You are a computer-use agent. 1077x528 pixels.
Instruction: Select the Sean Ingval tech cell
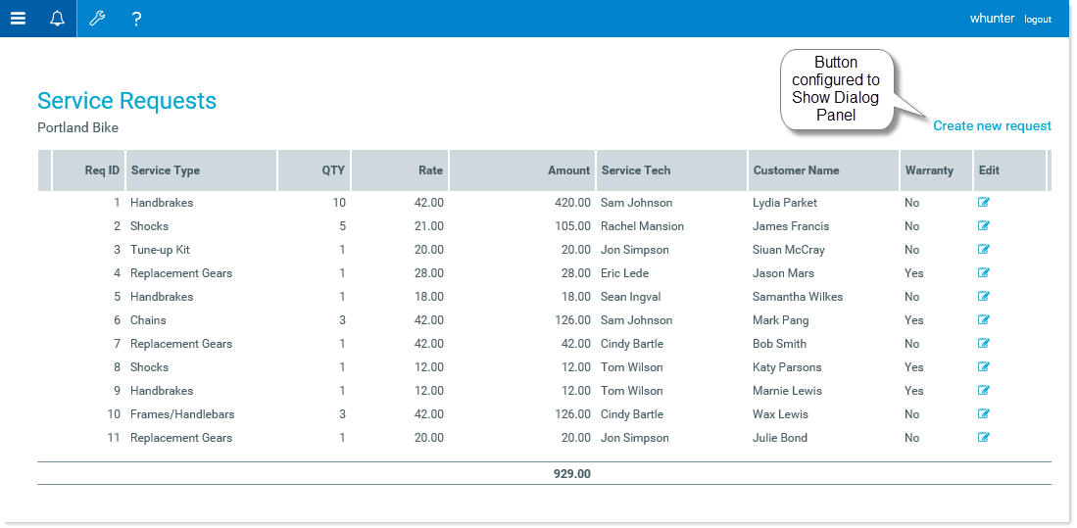click(630, 297)
